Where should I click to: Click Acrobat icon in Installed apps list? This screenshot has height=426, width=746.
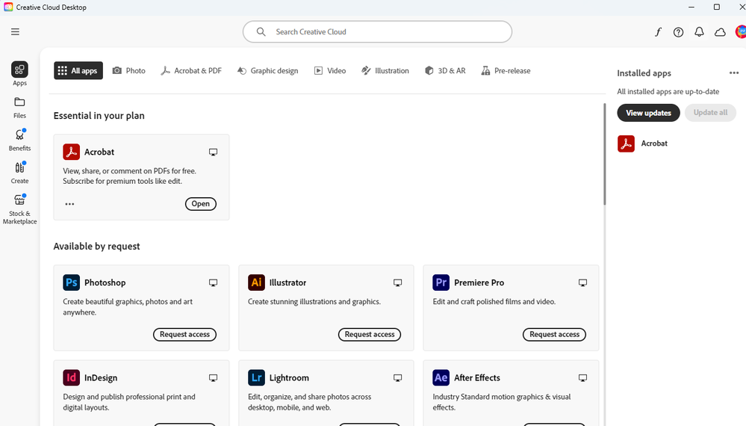(x=626, y=143)
